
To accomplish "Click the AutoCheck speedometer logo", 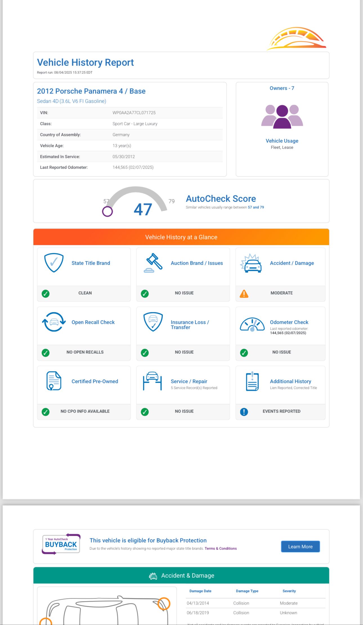I will 296,38.
